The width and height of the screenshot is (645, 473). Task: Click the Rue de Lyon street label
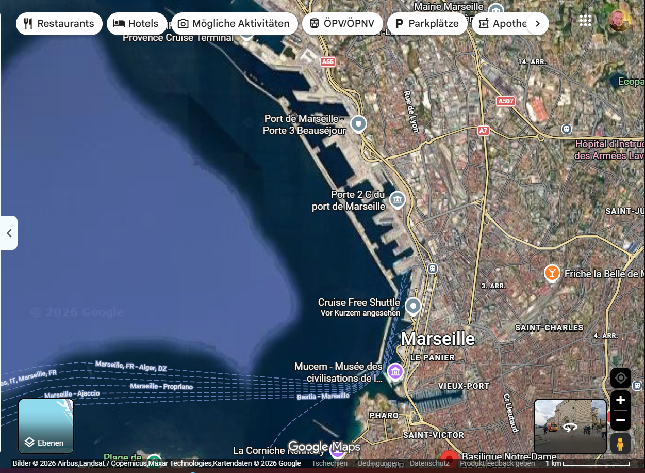411,112
